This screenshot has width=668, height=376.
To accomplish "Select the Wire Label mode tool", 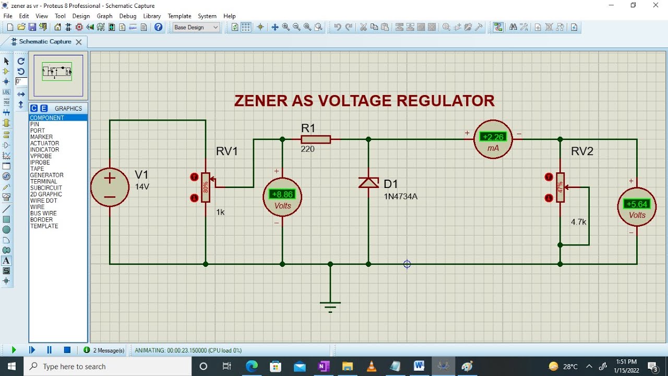I will (6, 92).
